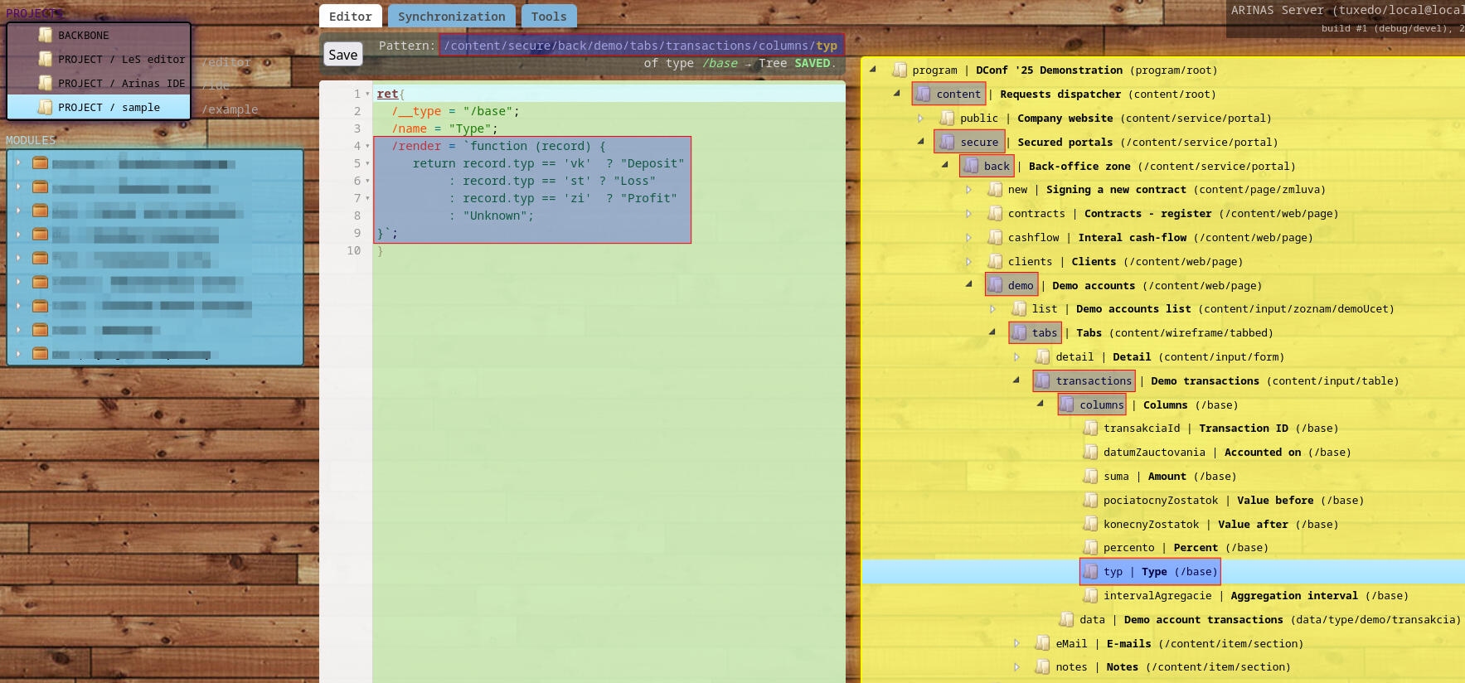Click the folder icon next to BACKBONE
The width and height of the screenshot is (1465, 683).
[46, 35]
